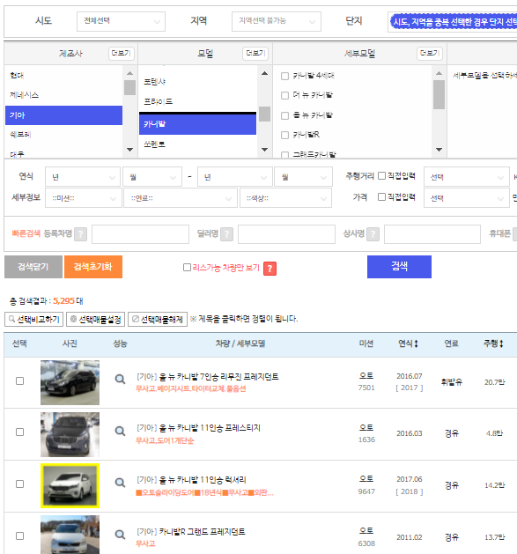
Task: Select the 7인승 리무진 프레지던트 row checkbox
Action: point(19,380)
